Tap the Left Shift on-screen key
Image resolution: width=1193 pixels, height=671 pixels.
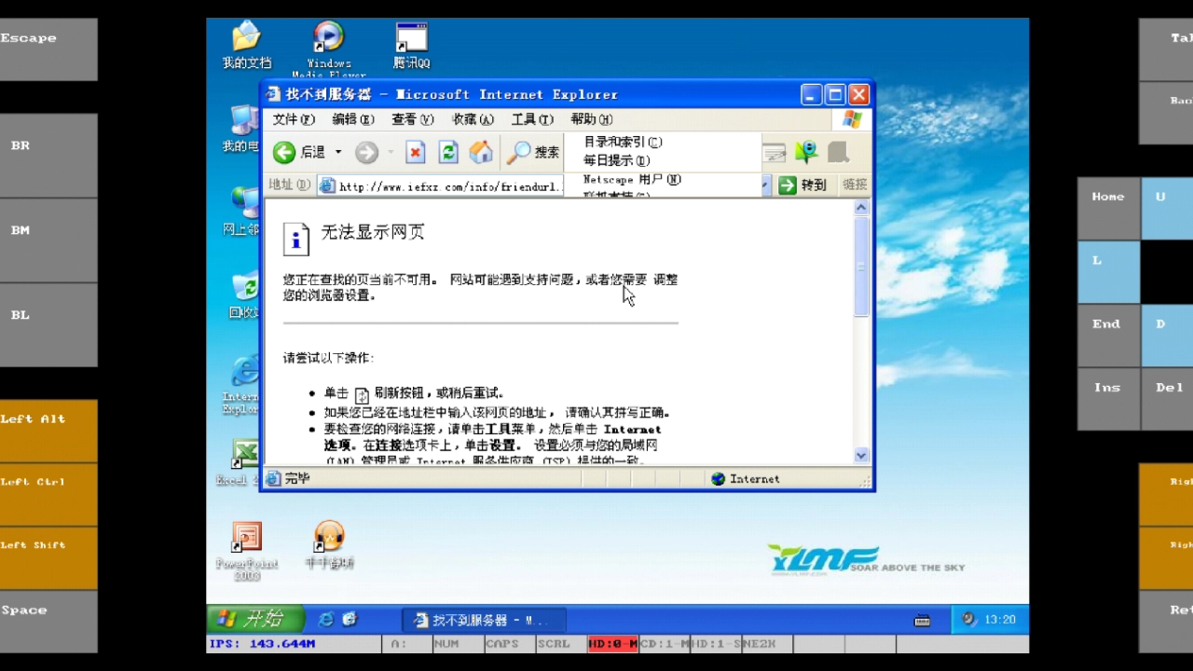48,557
